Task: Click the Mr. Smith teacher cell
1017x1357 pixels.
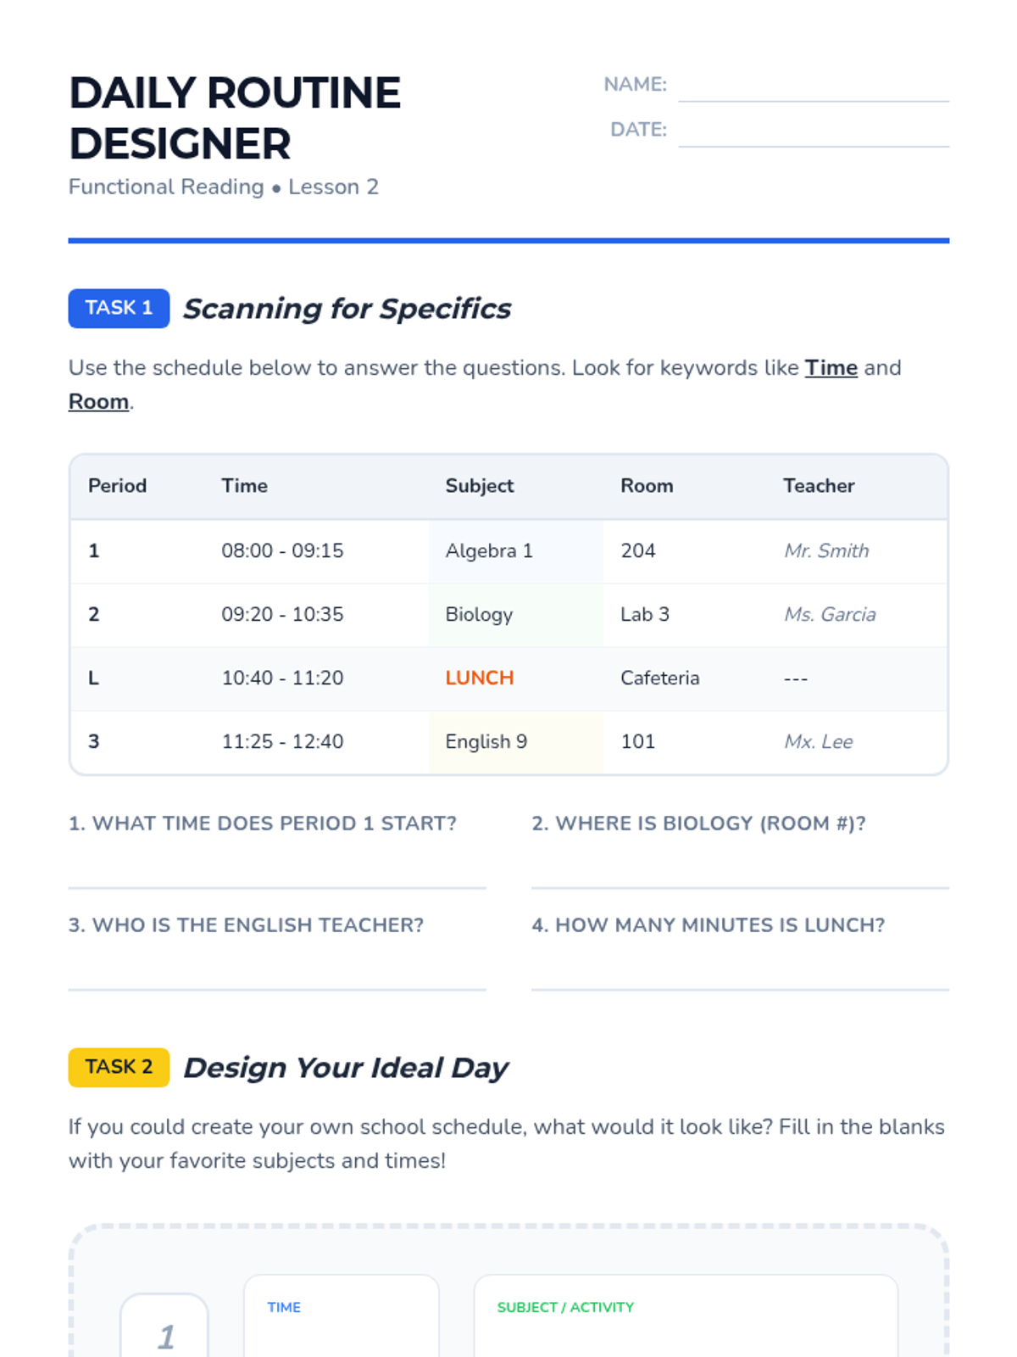Action: click(x=826, y=551)
